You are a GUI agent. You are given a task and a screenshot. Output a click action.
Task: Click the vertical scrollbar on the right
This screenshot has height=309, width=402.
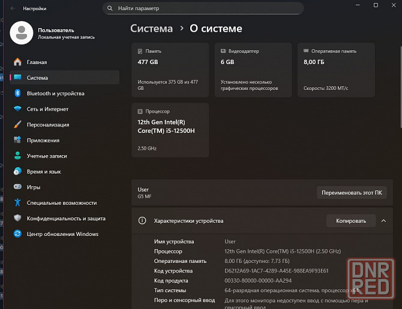[x=401, y=87]
